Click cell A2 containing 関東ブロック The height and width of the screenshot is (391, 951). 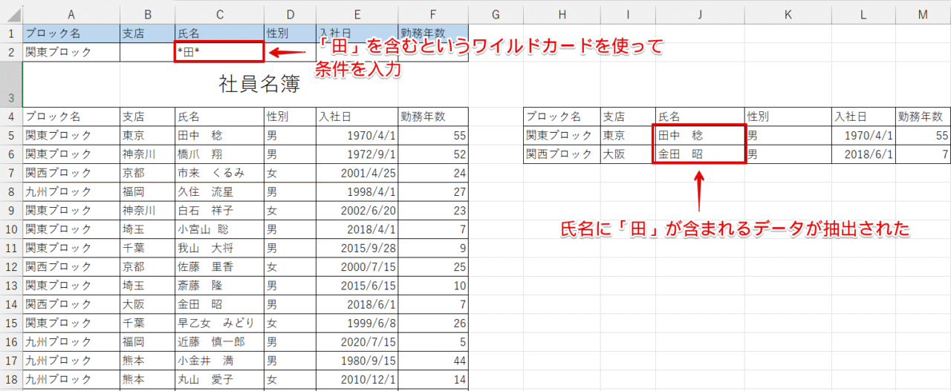coord(71,52)
